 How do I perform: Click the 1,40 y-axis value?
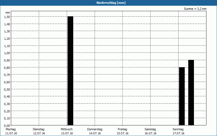point(7,24)
